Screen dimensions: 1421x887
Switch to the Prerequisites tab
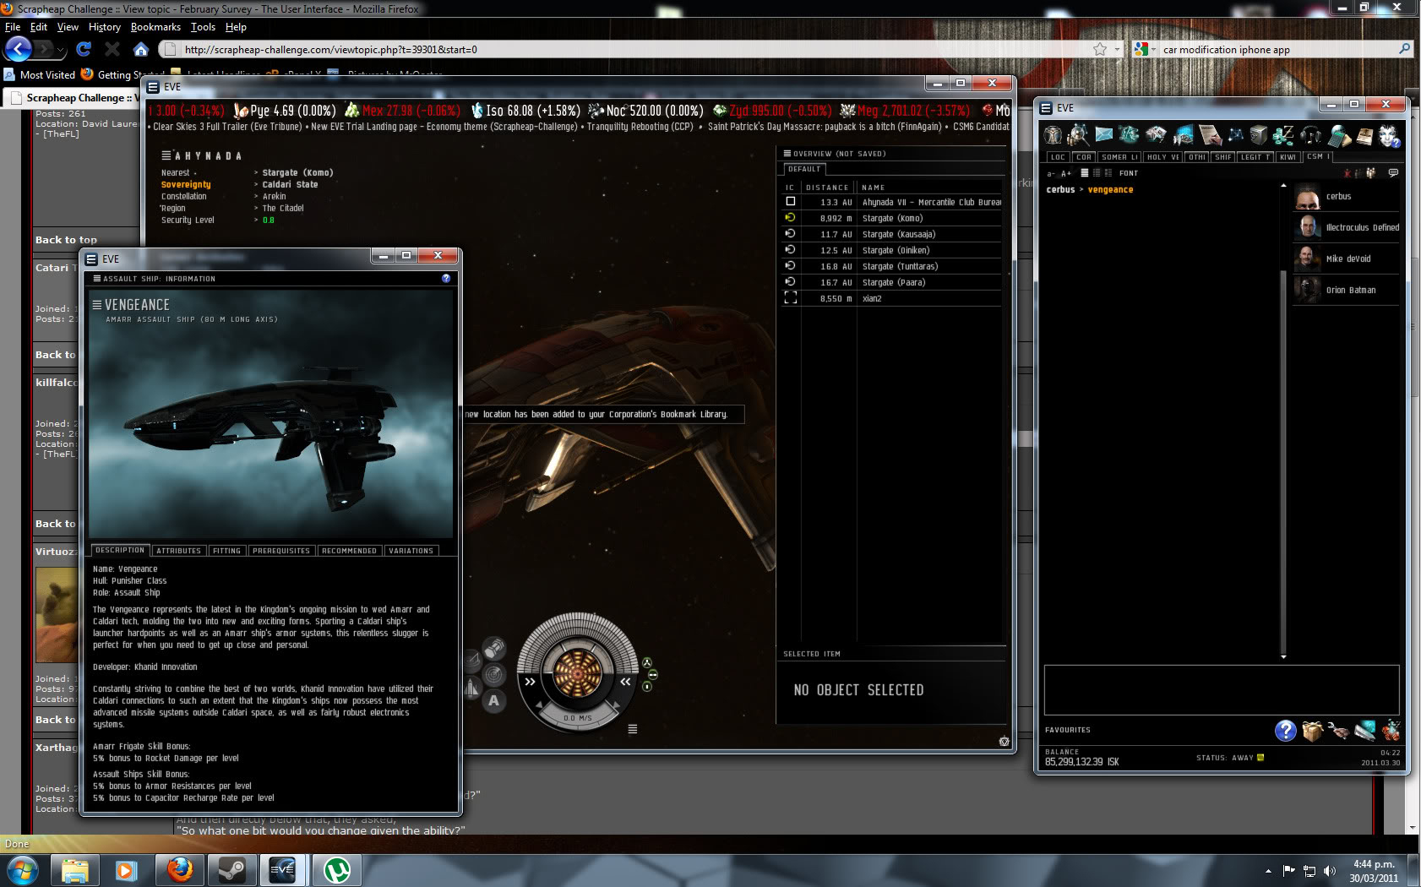pyautogui.click(x=281, y=551)
